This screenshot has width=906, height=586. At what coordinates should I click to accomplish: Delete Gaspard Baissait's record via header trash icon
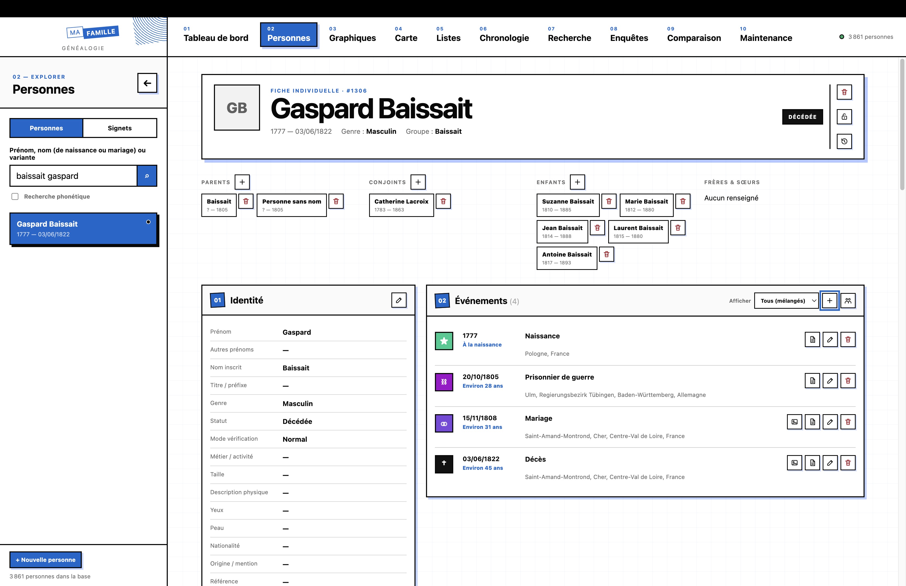coord(844,92)
